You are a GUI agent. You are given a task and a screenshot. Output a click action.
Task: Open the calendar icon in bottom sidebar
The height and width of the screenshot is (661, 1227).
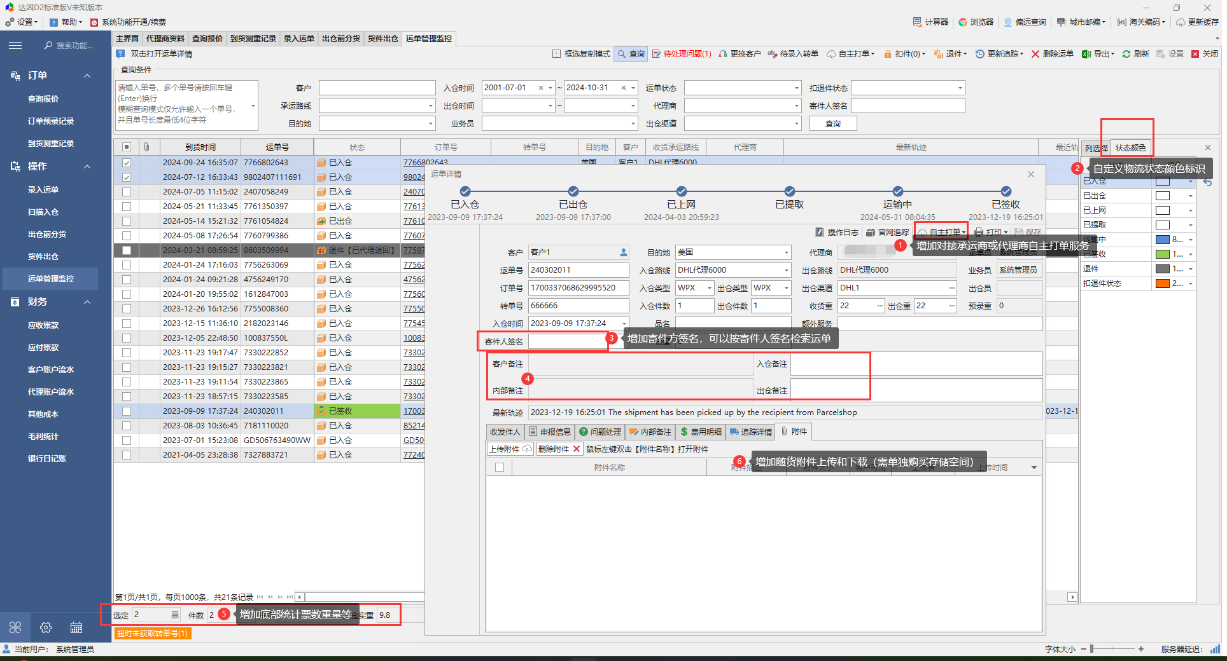pos(76,628)
